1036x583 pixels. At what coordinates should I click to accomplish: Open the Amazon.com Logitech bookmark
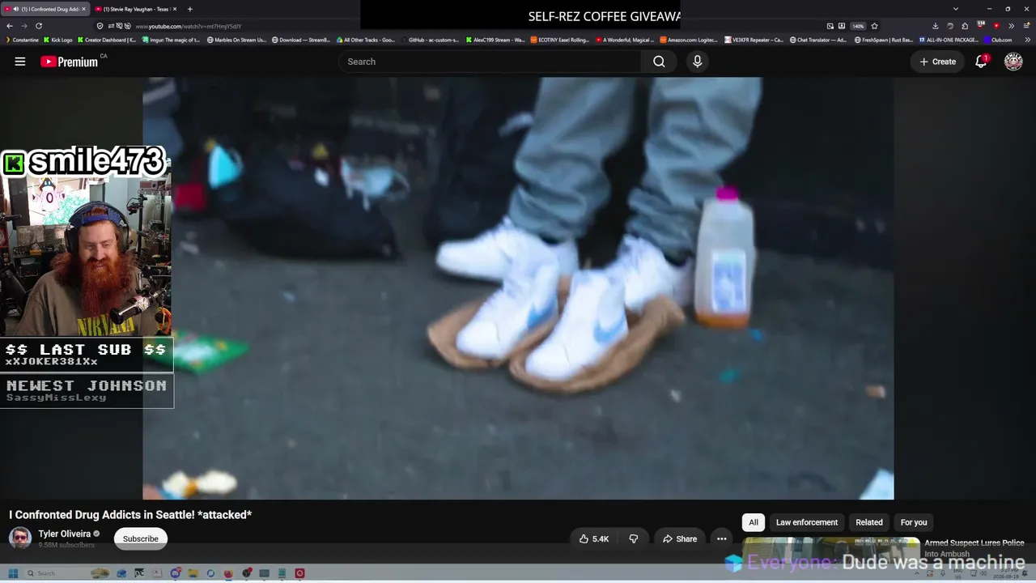point(690,40)
